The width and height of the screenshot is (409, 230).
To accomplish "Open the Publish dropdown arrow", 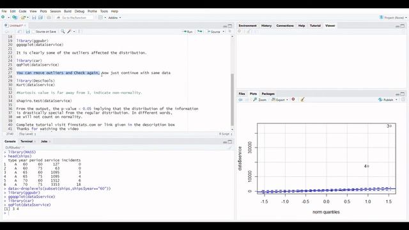I will pos(396,100).
